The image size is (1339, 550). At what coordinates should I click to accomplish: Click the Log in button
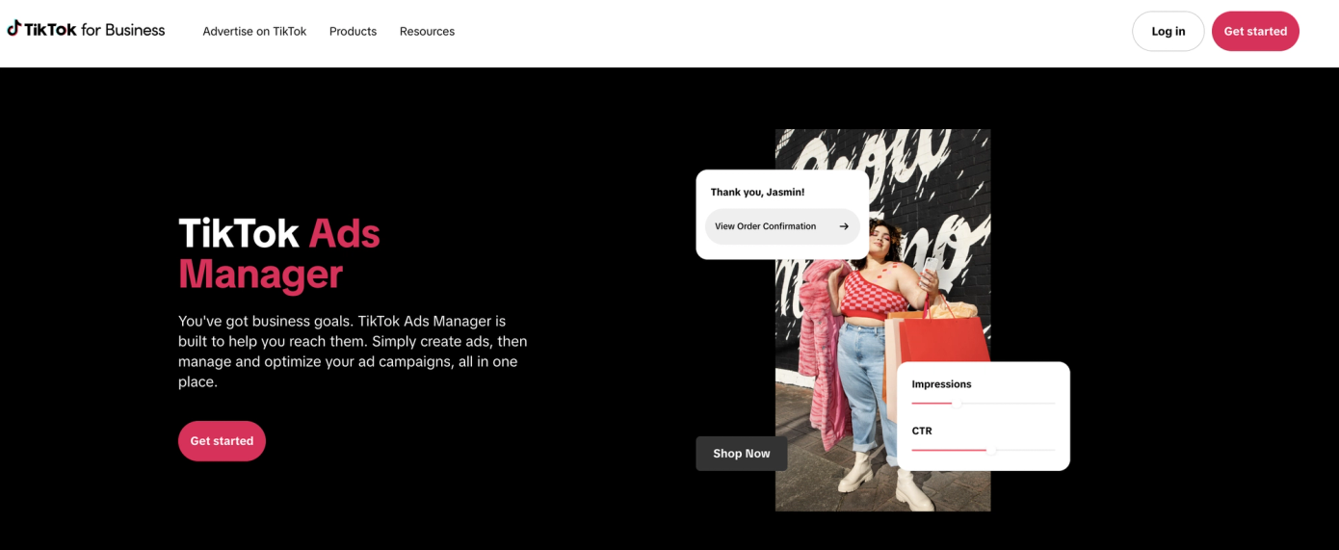point(1168,31)
